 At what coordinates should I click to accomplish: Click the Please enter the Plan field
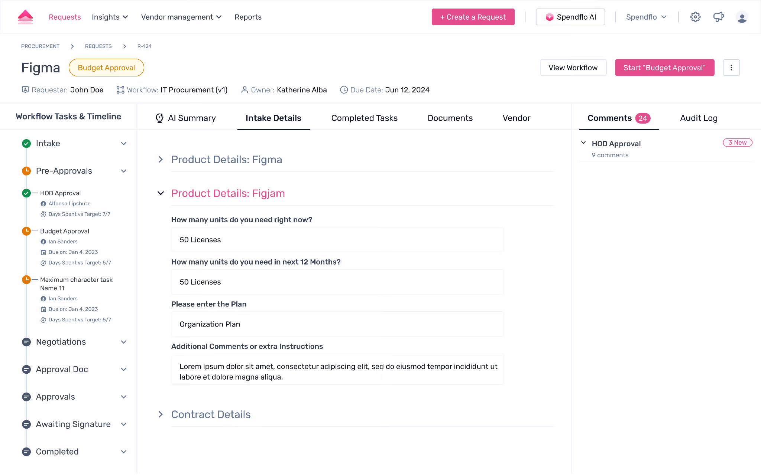coord(337,324)
